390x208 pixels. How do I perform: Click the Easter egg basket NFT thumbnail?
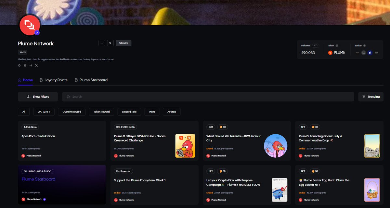click(372, 190)
